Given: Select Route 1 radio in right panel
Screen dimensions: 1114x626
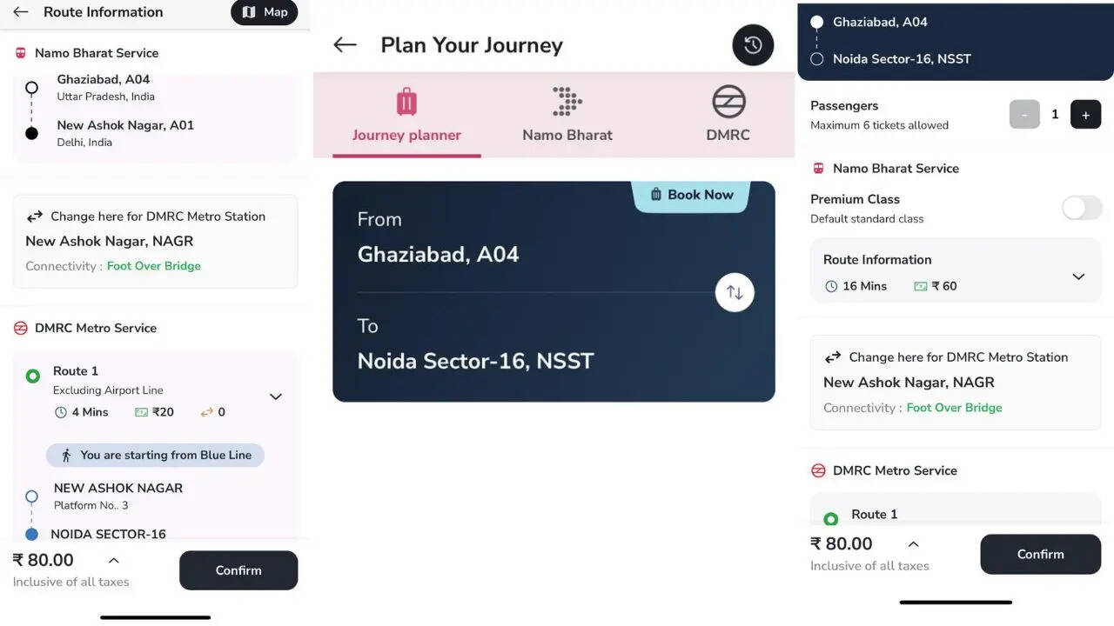Looking at the screenshot, I should (x=830, y=518).
